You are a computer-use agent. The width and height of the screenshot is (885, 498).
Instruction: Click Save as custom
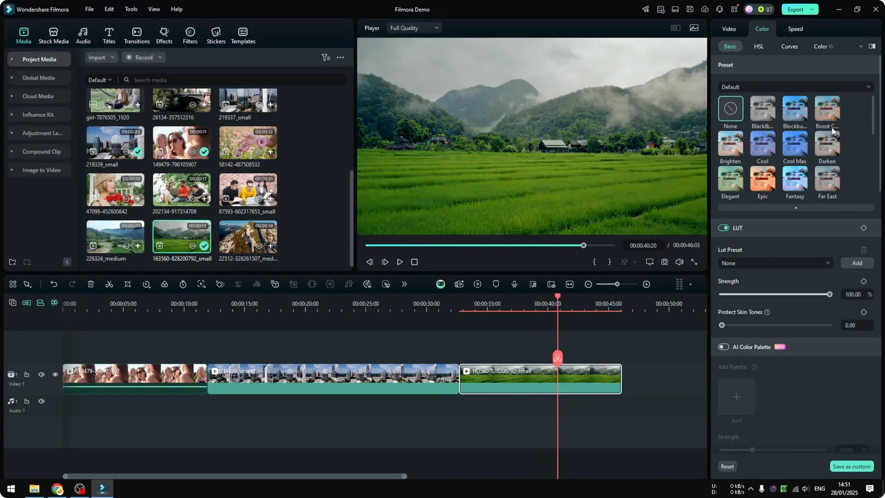[851, 466]
